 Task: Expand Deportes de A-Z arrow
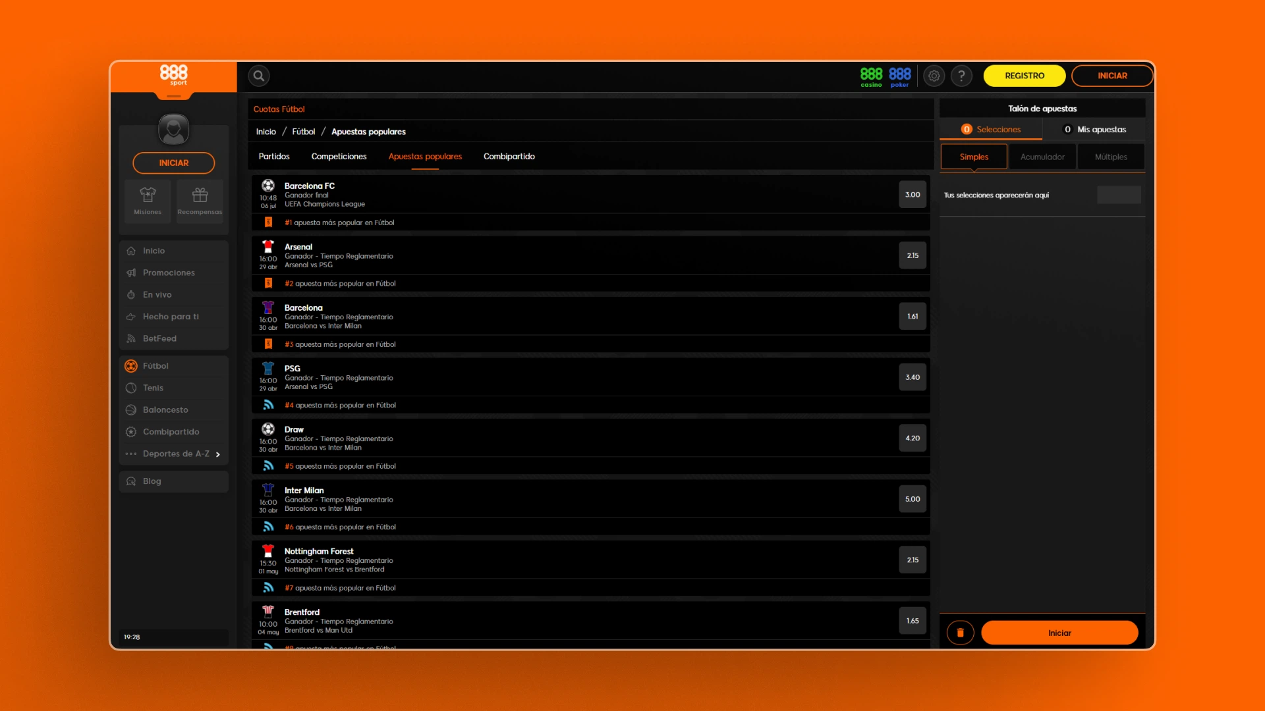218,454
